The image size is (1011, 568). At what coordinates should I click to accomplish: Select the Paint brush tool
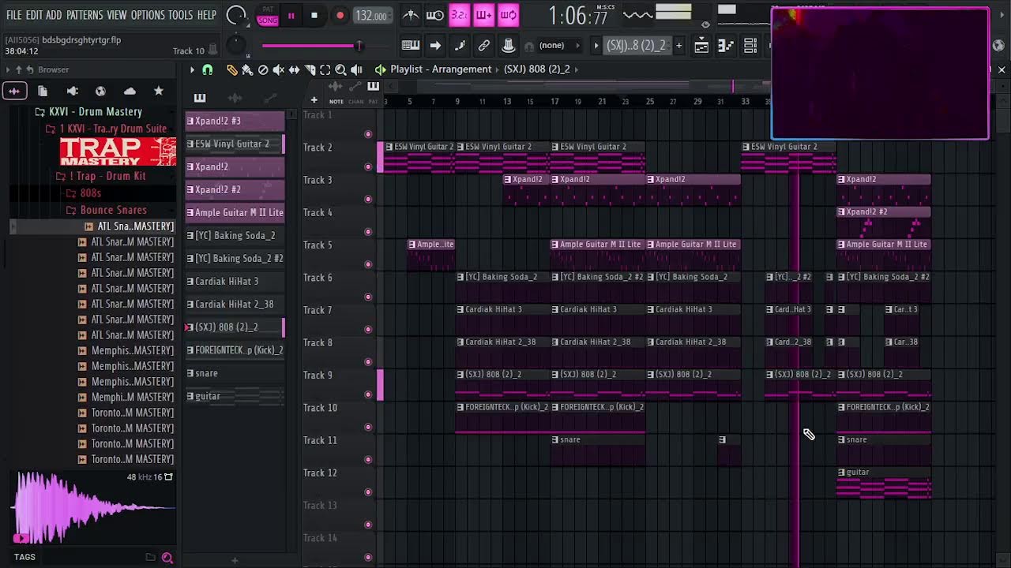[x=247, y=69]
